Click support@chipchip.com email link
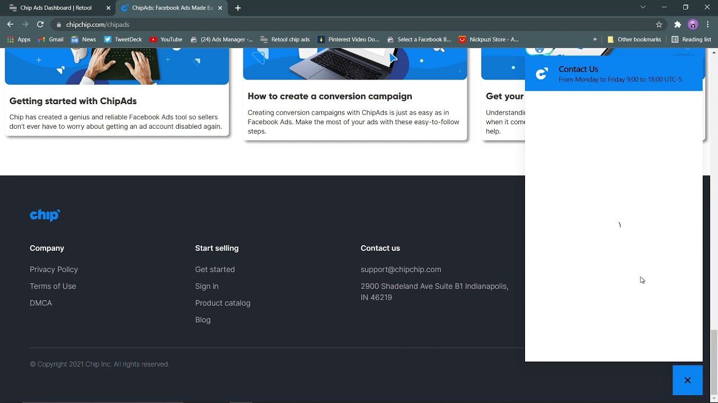Viewport: 718px width, 403px height. point(401,269)
